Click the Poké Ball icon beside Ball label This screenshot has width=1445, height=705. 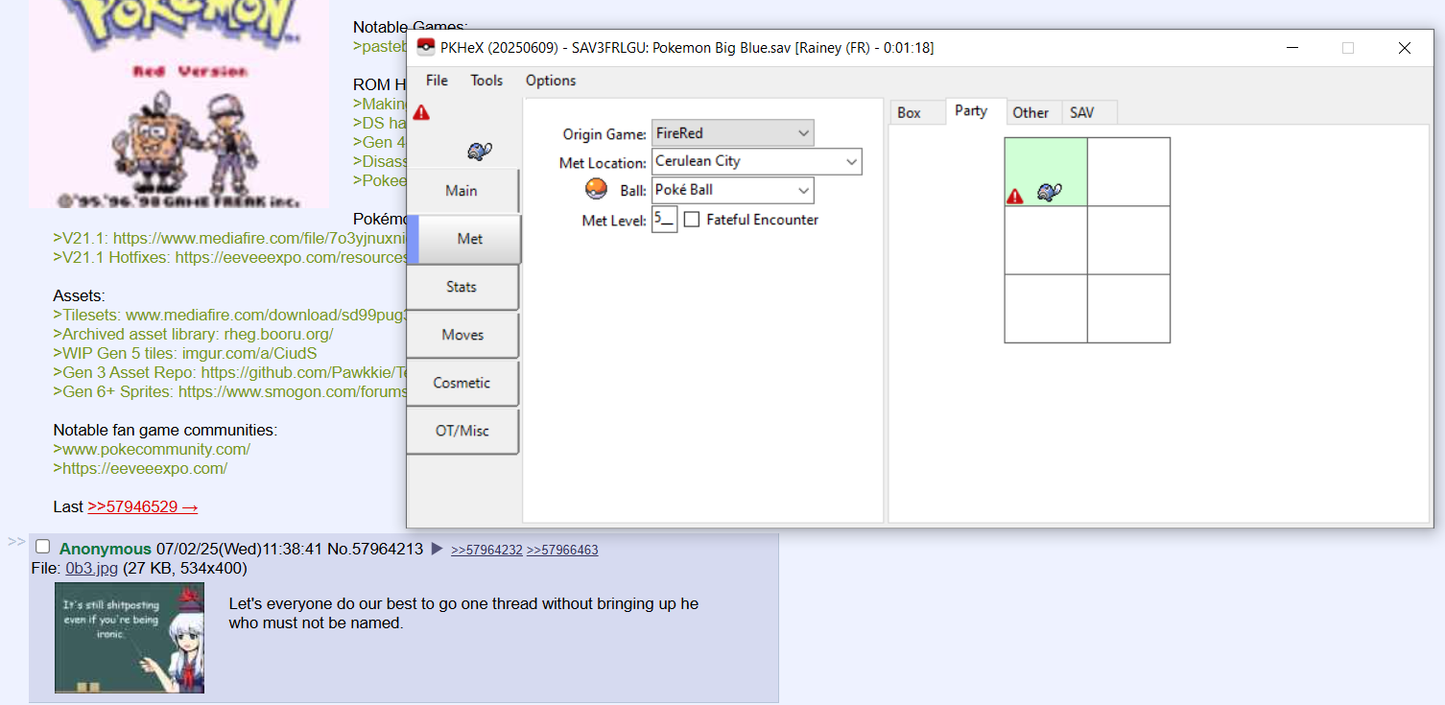pos(596,189)
